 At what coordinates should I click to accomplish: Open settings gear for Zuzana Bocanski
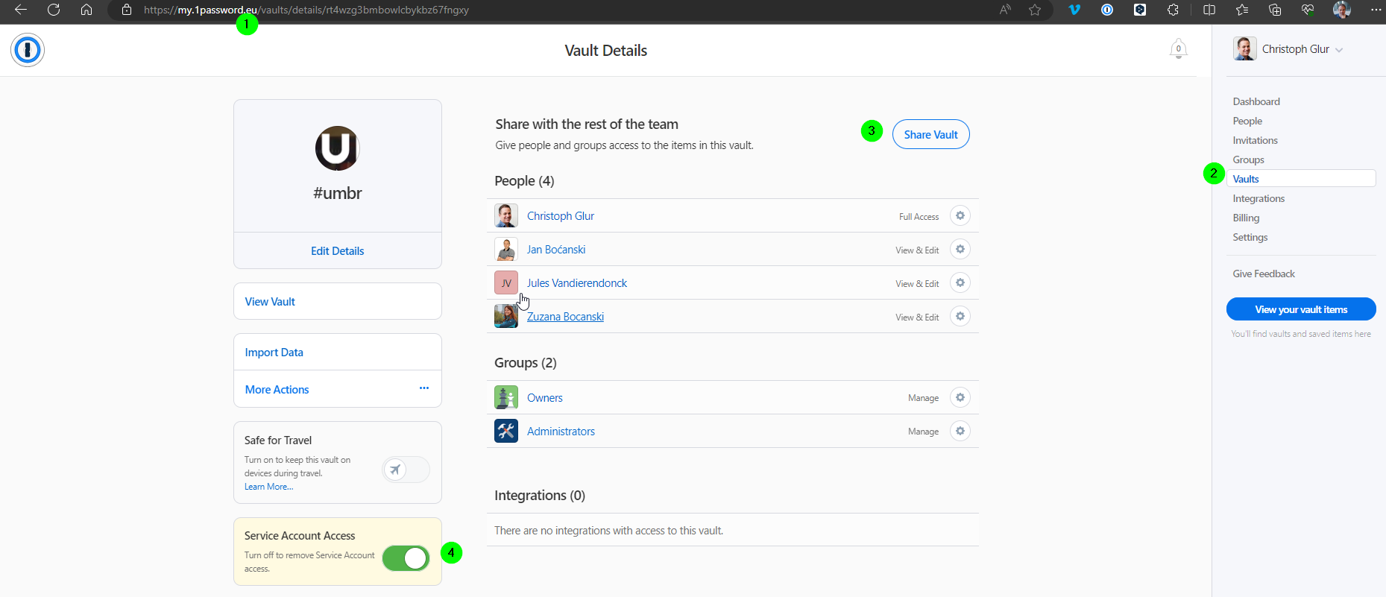(x=960, y=317)
